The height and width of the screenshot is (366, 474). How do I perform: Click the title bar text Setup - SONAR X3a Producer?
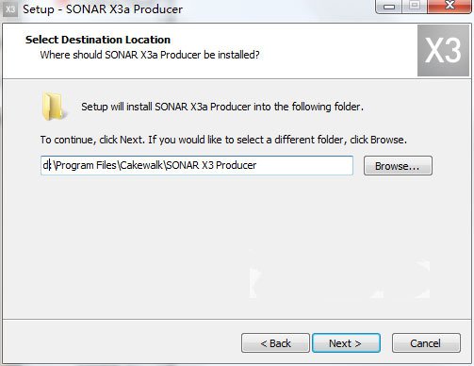[x=103, y=9]
